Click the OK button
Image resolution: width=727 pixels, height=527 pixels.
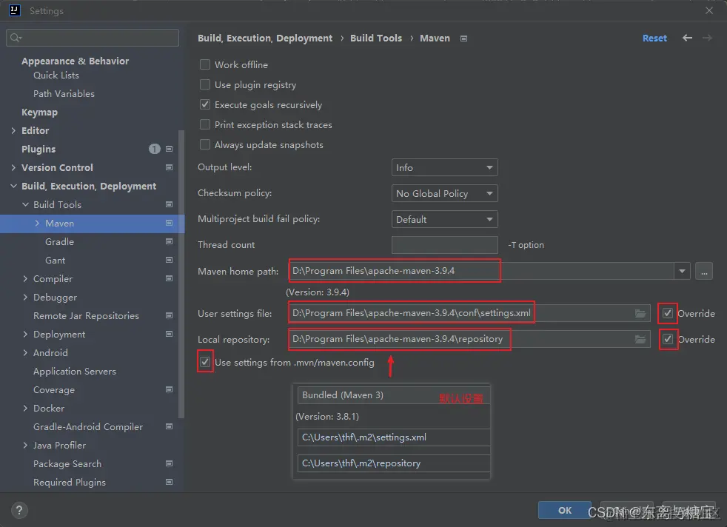[565, 510]
